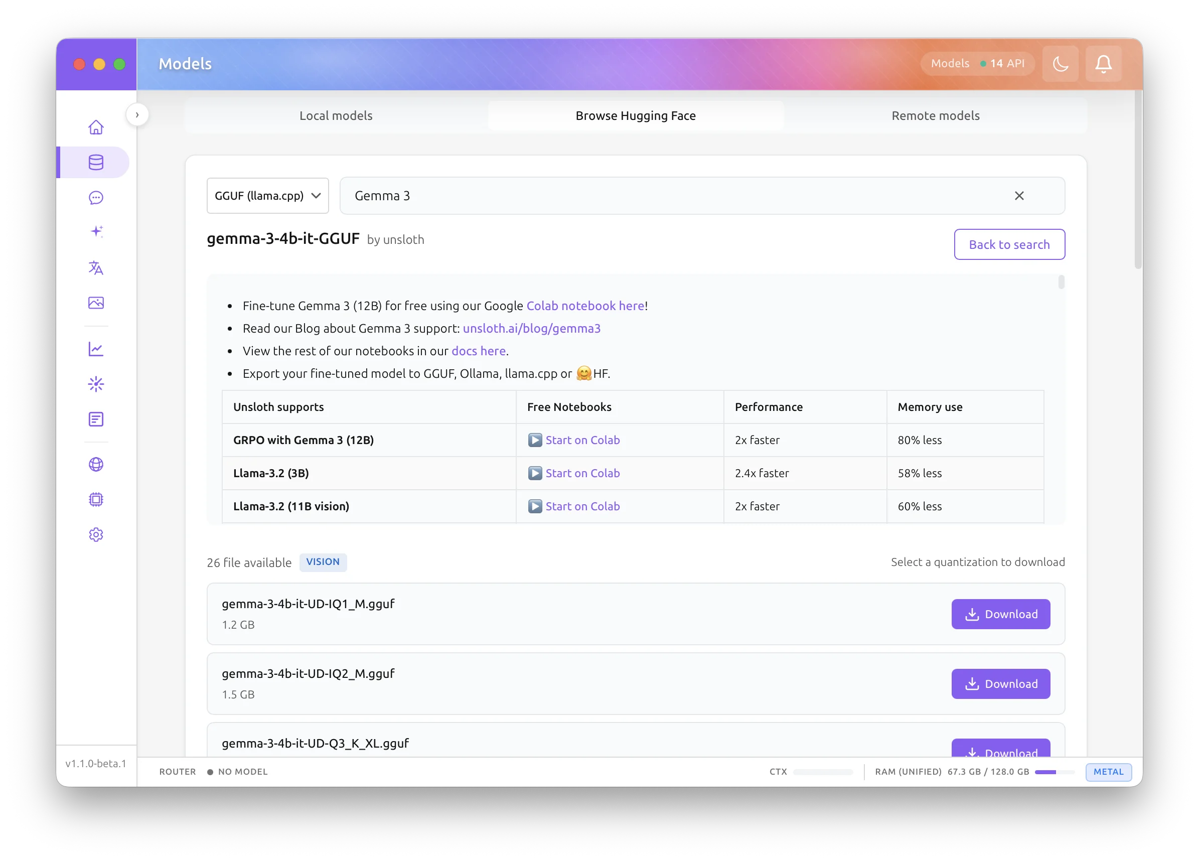
Task: Click the chat bubble sidebar icon
Action: (96, 198)
